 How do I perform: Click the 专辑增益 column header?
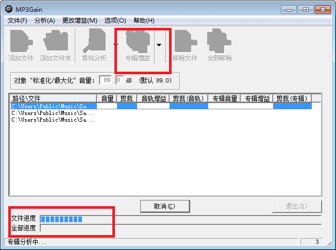257,98
